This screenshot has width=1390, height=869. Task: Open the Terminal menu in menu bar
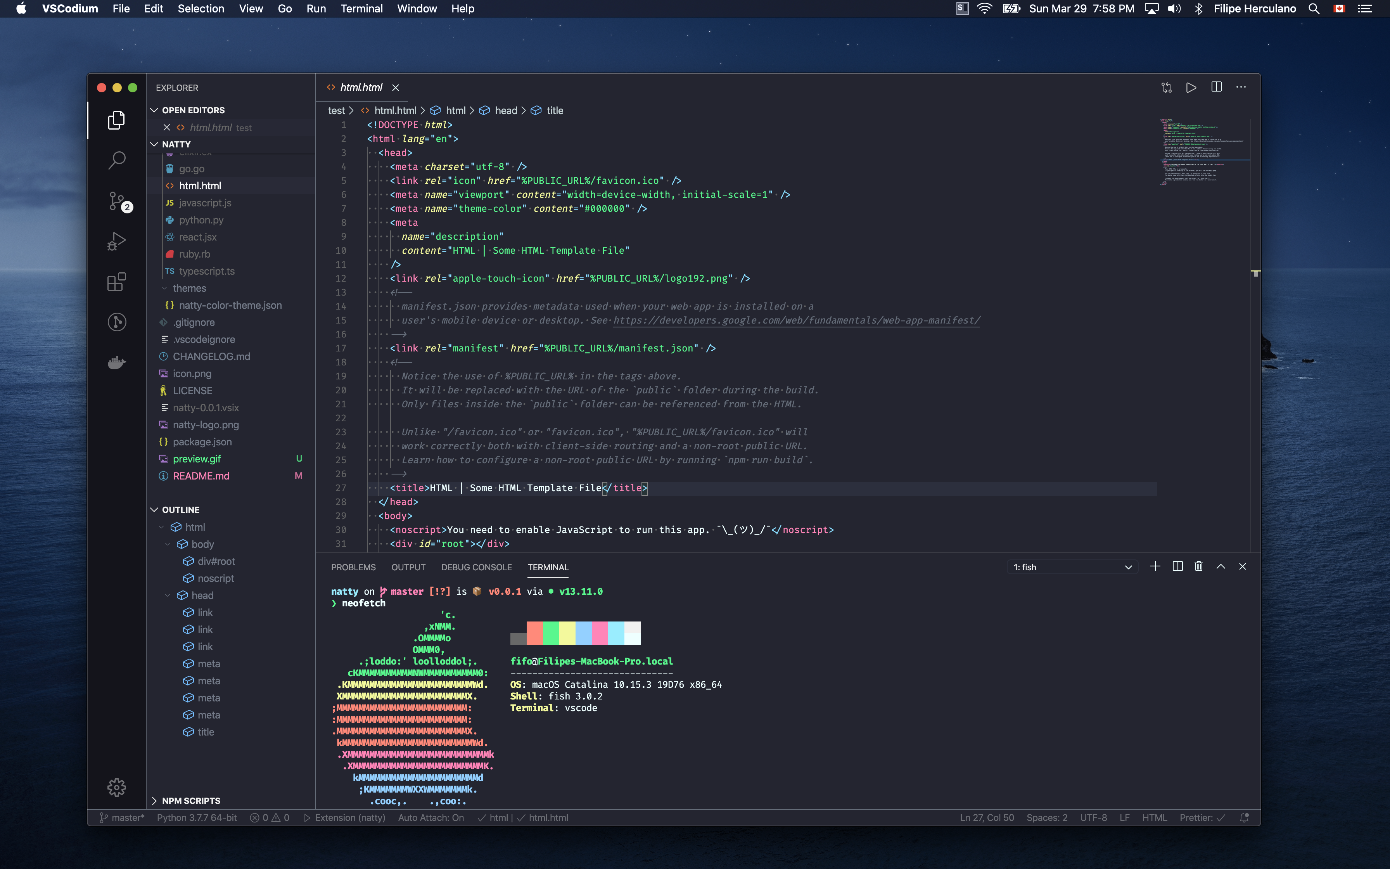(x=361, y=9)
